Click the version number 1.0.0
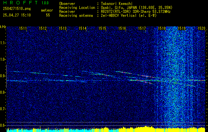208x132 pixels. (45, 3)
